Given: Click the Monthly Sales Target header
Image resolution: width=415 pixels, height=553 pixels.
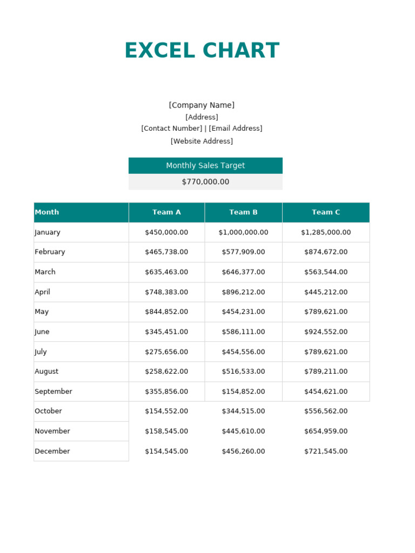Looking at the screenshot, I should tap(205, 166).
